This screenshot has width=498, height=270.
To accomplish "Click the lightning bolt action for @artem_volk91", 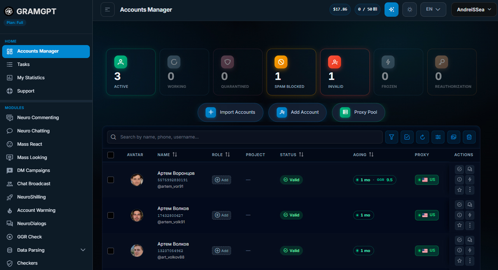I will [470, 215].
